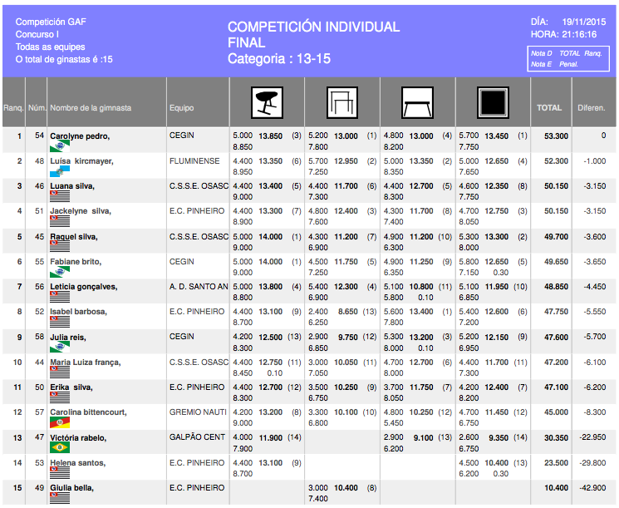Select gymnast name Erika silva
Viewport: 619px width, 508px height.
pyautogui.click(x=71, y=387)
